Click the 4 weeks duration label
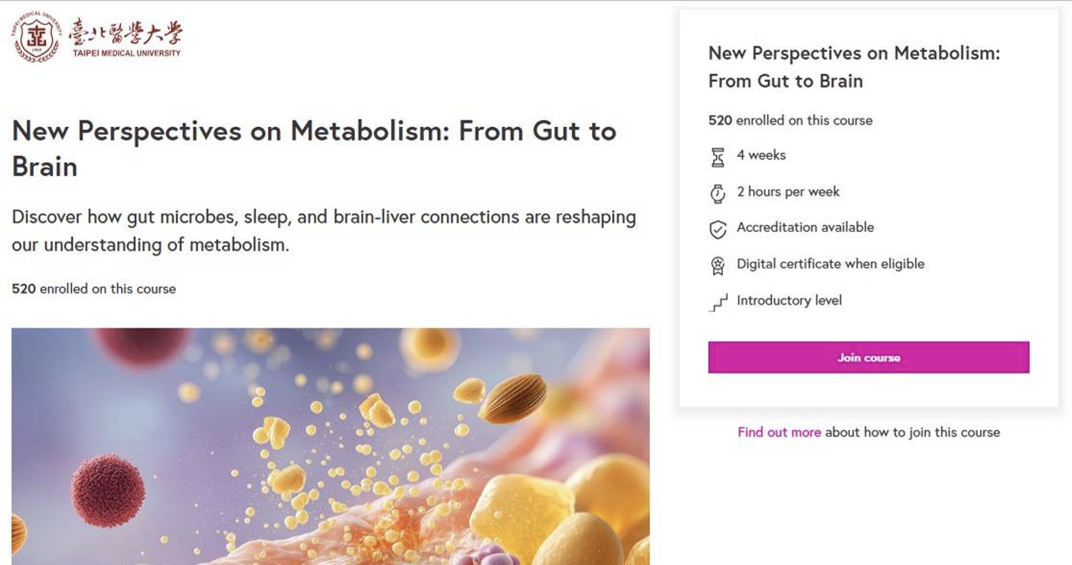The height and width of the screenshot is (565, 1072). coord(761,155)
